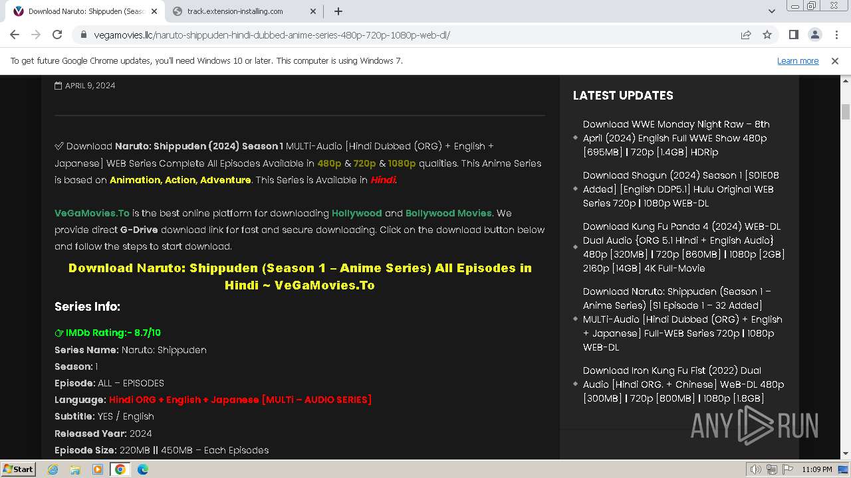
Task: Open Download WWE Monday Night Raw update
Action: coord(676,138)
